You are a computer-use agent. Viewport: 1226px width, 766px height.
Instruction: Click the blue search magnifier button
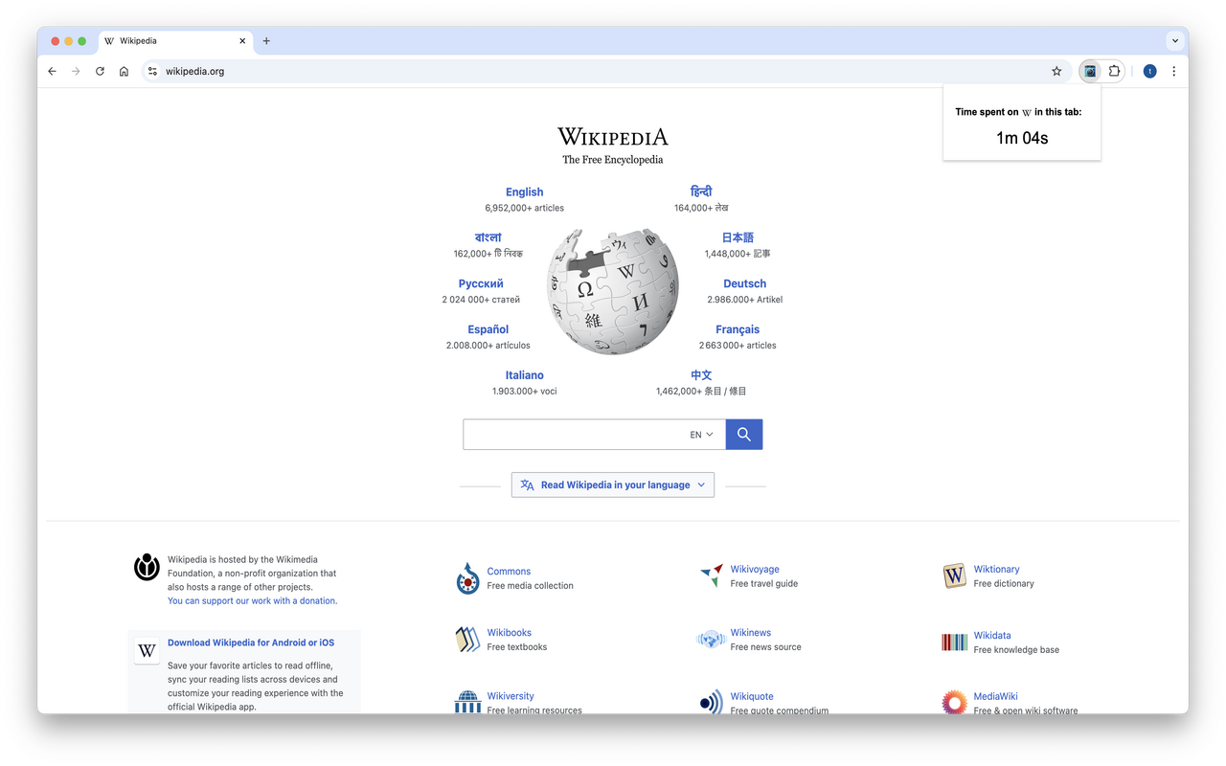pos(744,435)
